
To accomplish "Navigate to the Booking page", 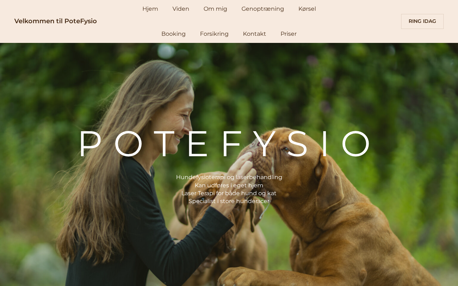I will 174,34.
